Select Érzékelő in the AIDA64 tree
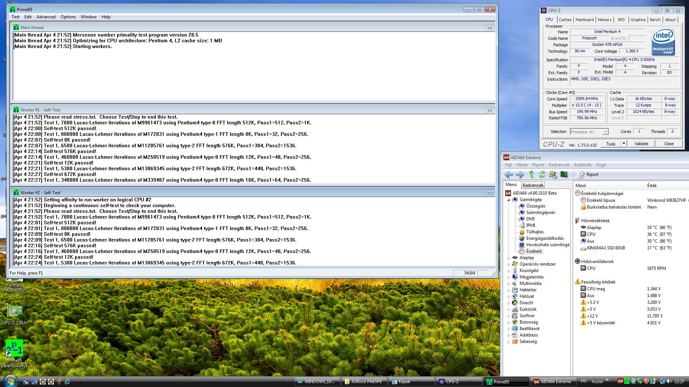The image size is (689, 387). click(534, 251)
